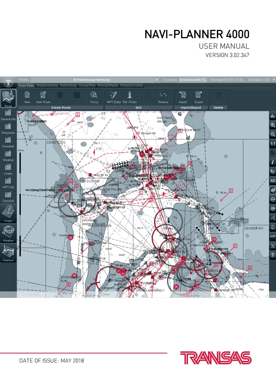Select Schedule with TC tab
Image resolution: width=276 pixels, height=390 pixels.
click(193, 80)
